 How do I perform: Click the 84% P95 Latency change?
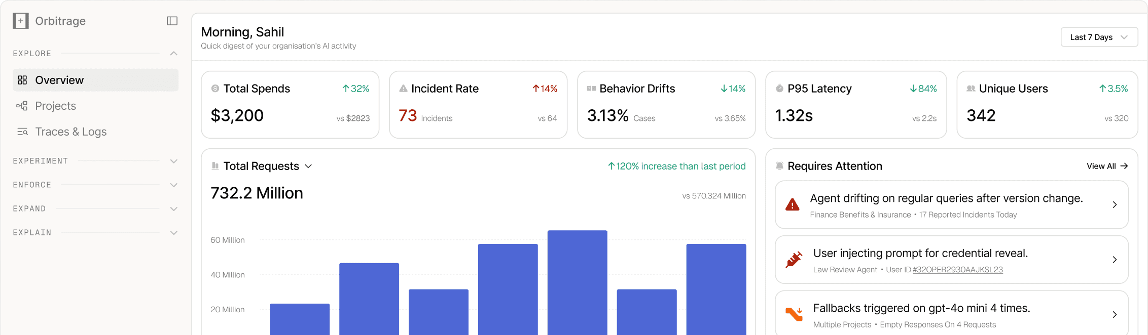[x=923, y=89]
